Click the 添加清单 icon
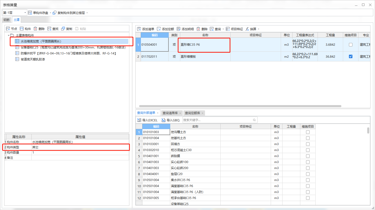 click(139, 29)
